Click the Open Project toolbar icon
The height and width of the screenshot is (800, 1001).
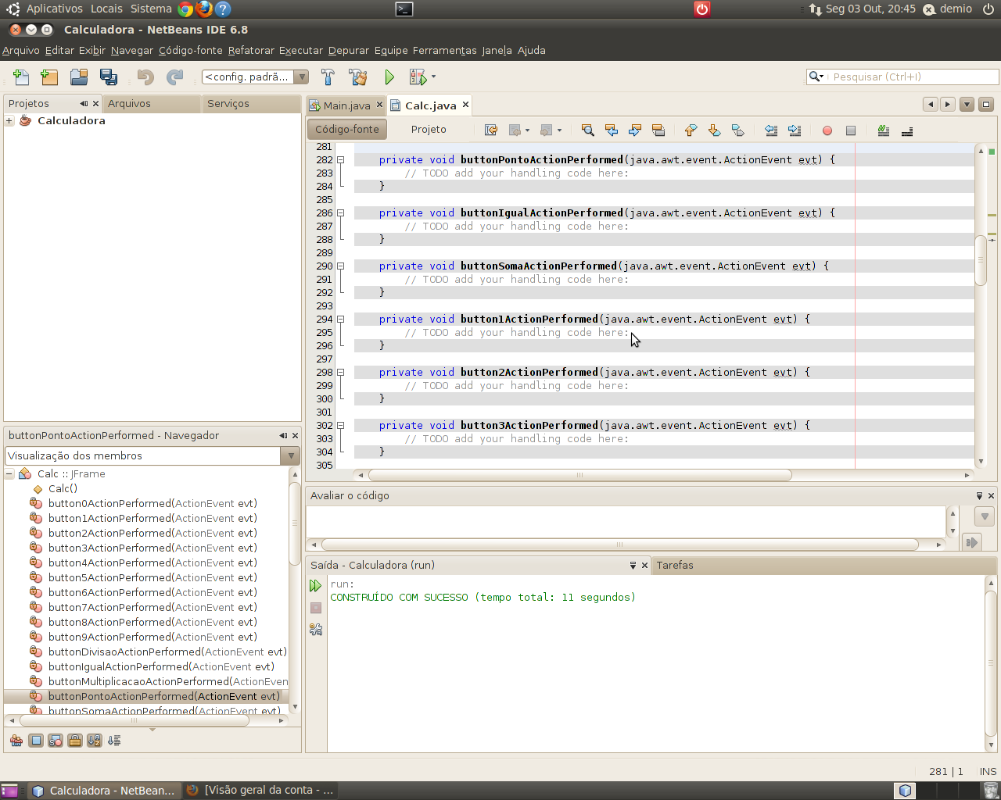tap(79, 77)
